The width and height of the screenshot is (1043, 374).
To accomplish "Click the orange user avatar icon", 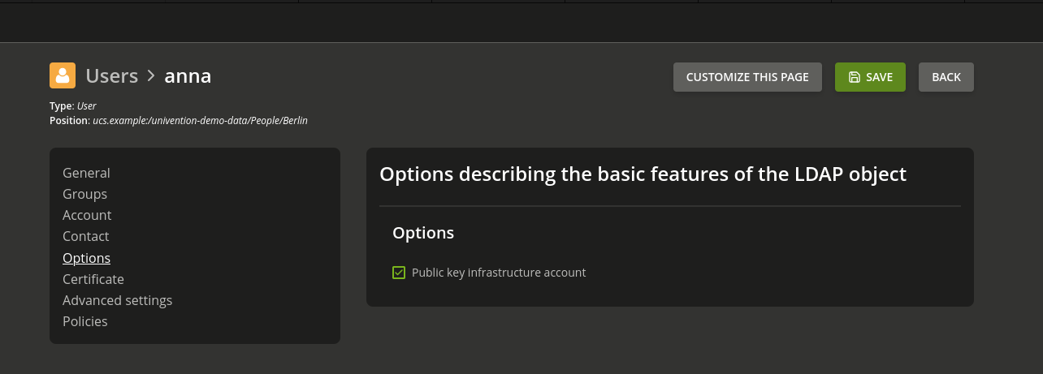I will 63,75.
